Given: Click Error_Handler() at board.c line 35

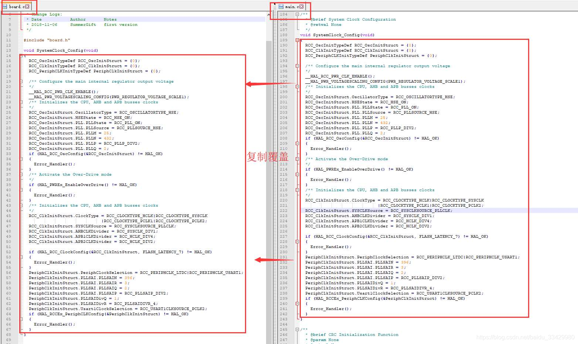Looking at the screenshot, I should 55,164.
